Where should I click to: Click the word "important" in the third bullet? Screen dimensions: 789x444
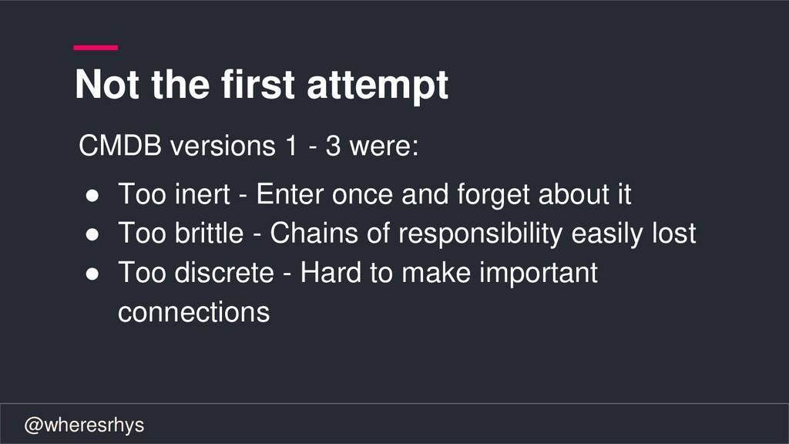coord(539,274)
